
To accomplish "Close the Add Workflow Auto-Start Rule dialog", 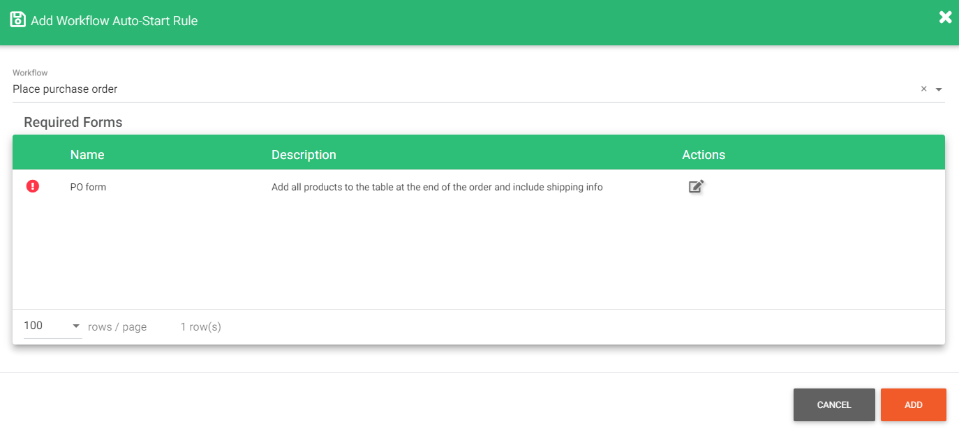I will pyautogui.click(x=945, y=17).
